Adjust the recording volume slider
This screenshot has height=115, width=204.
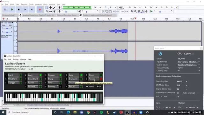click(x=69, y=12)
